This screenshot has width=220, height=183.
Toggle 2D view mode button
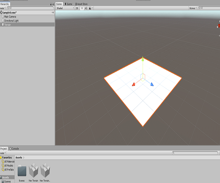[77, 8]
